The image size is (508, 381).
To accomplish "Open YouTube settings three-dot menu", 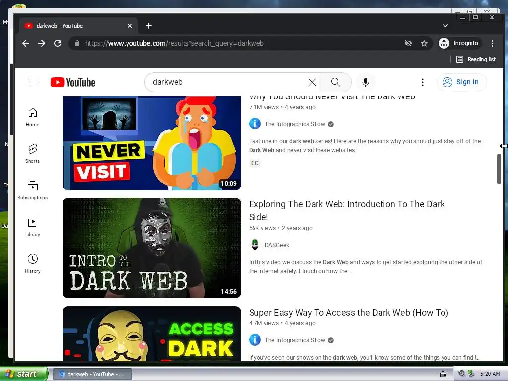I will coord(423,82).
